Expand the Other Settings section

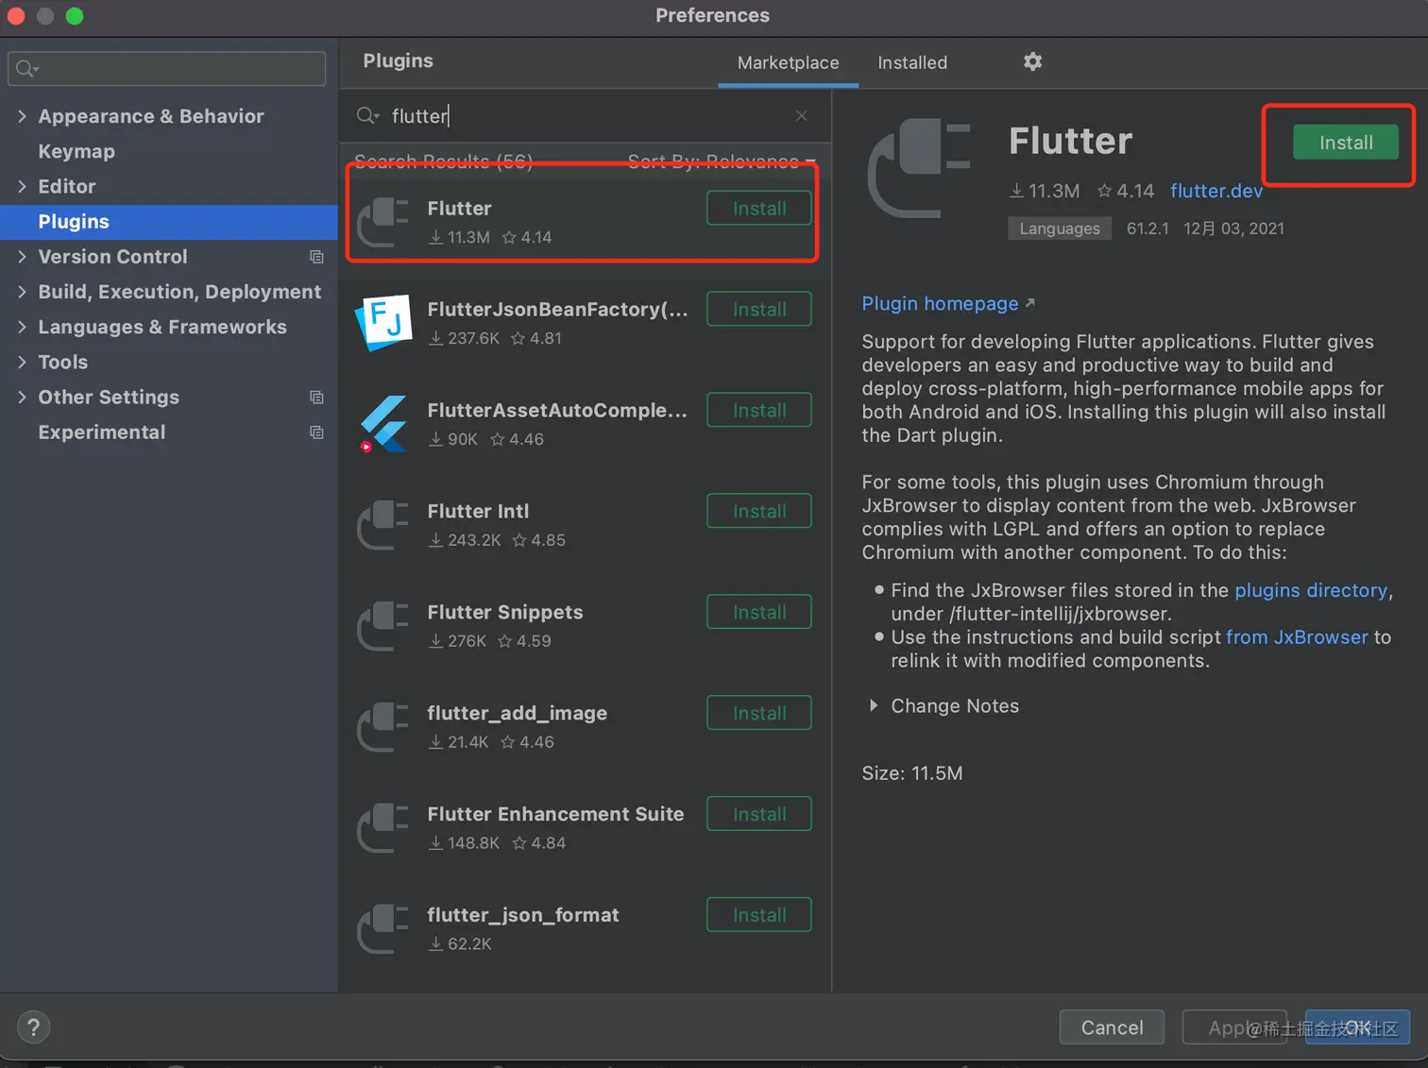(22, 398)
